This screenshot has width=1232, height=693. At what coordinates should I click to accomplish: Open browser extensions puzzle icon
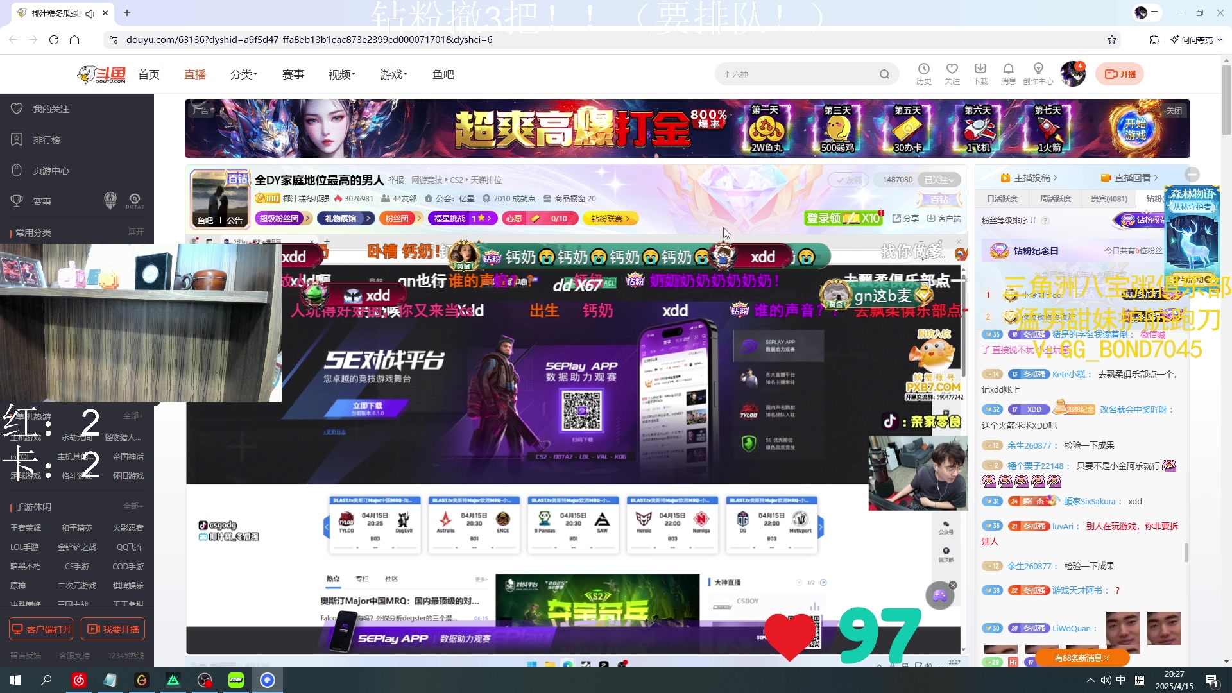(1154, 40)
